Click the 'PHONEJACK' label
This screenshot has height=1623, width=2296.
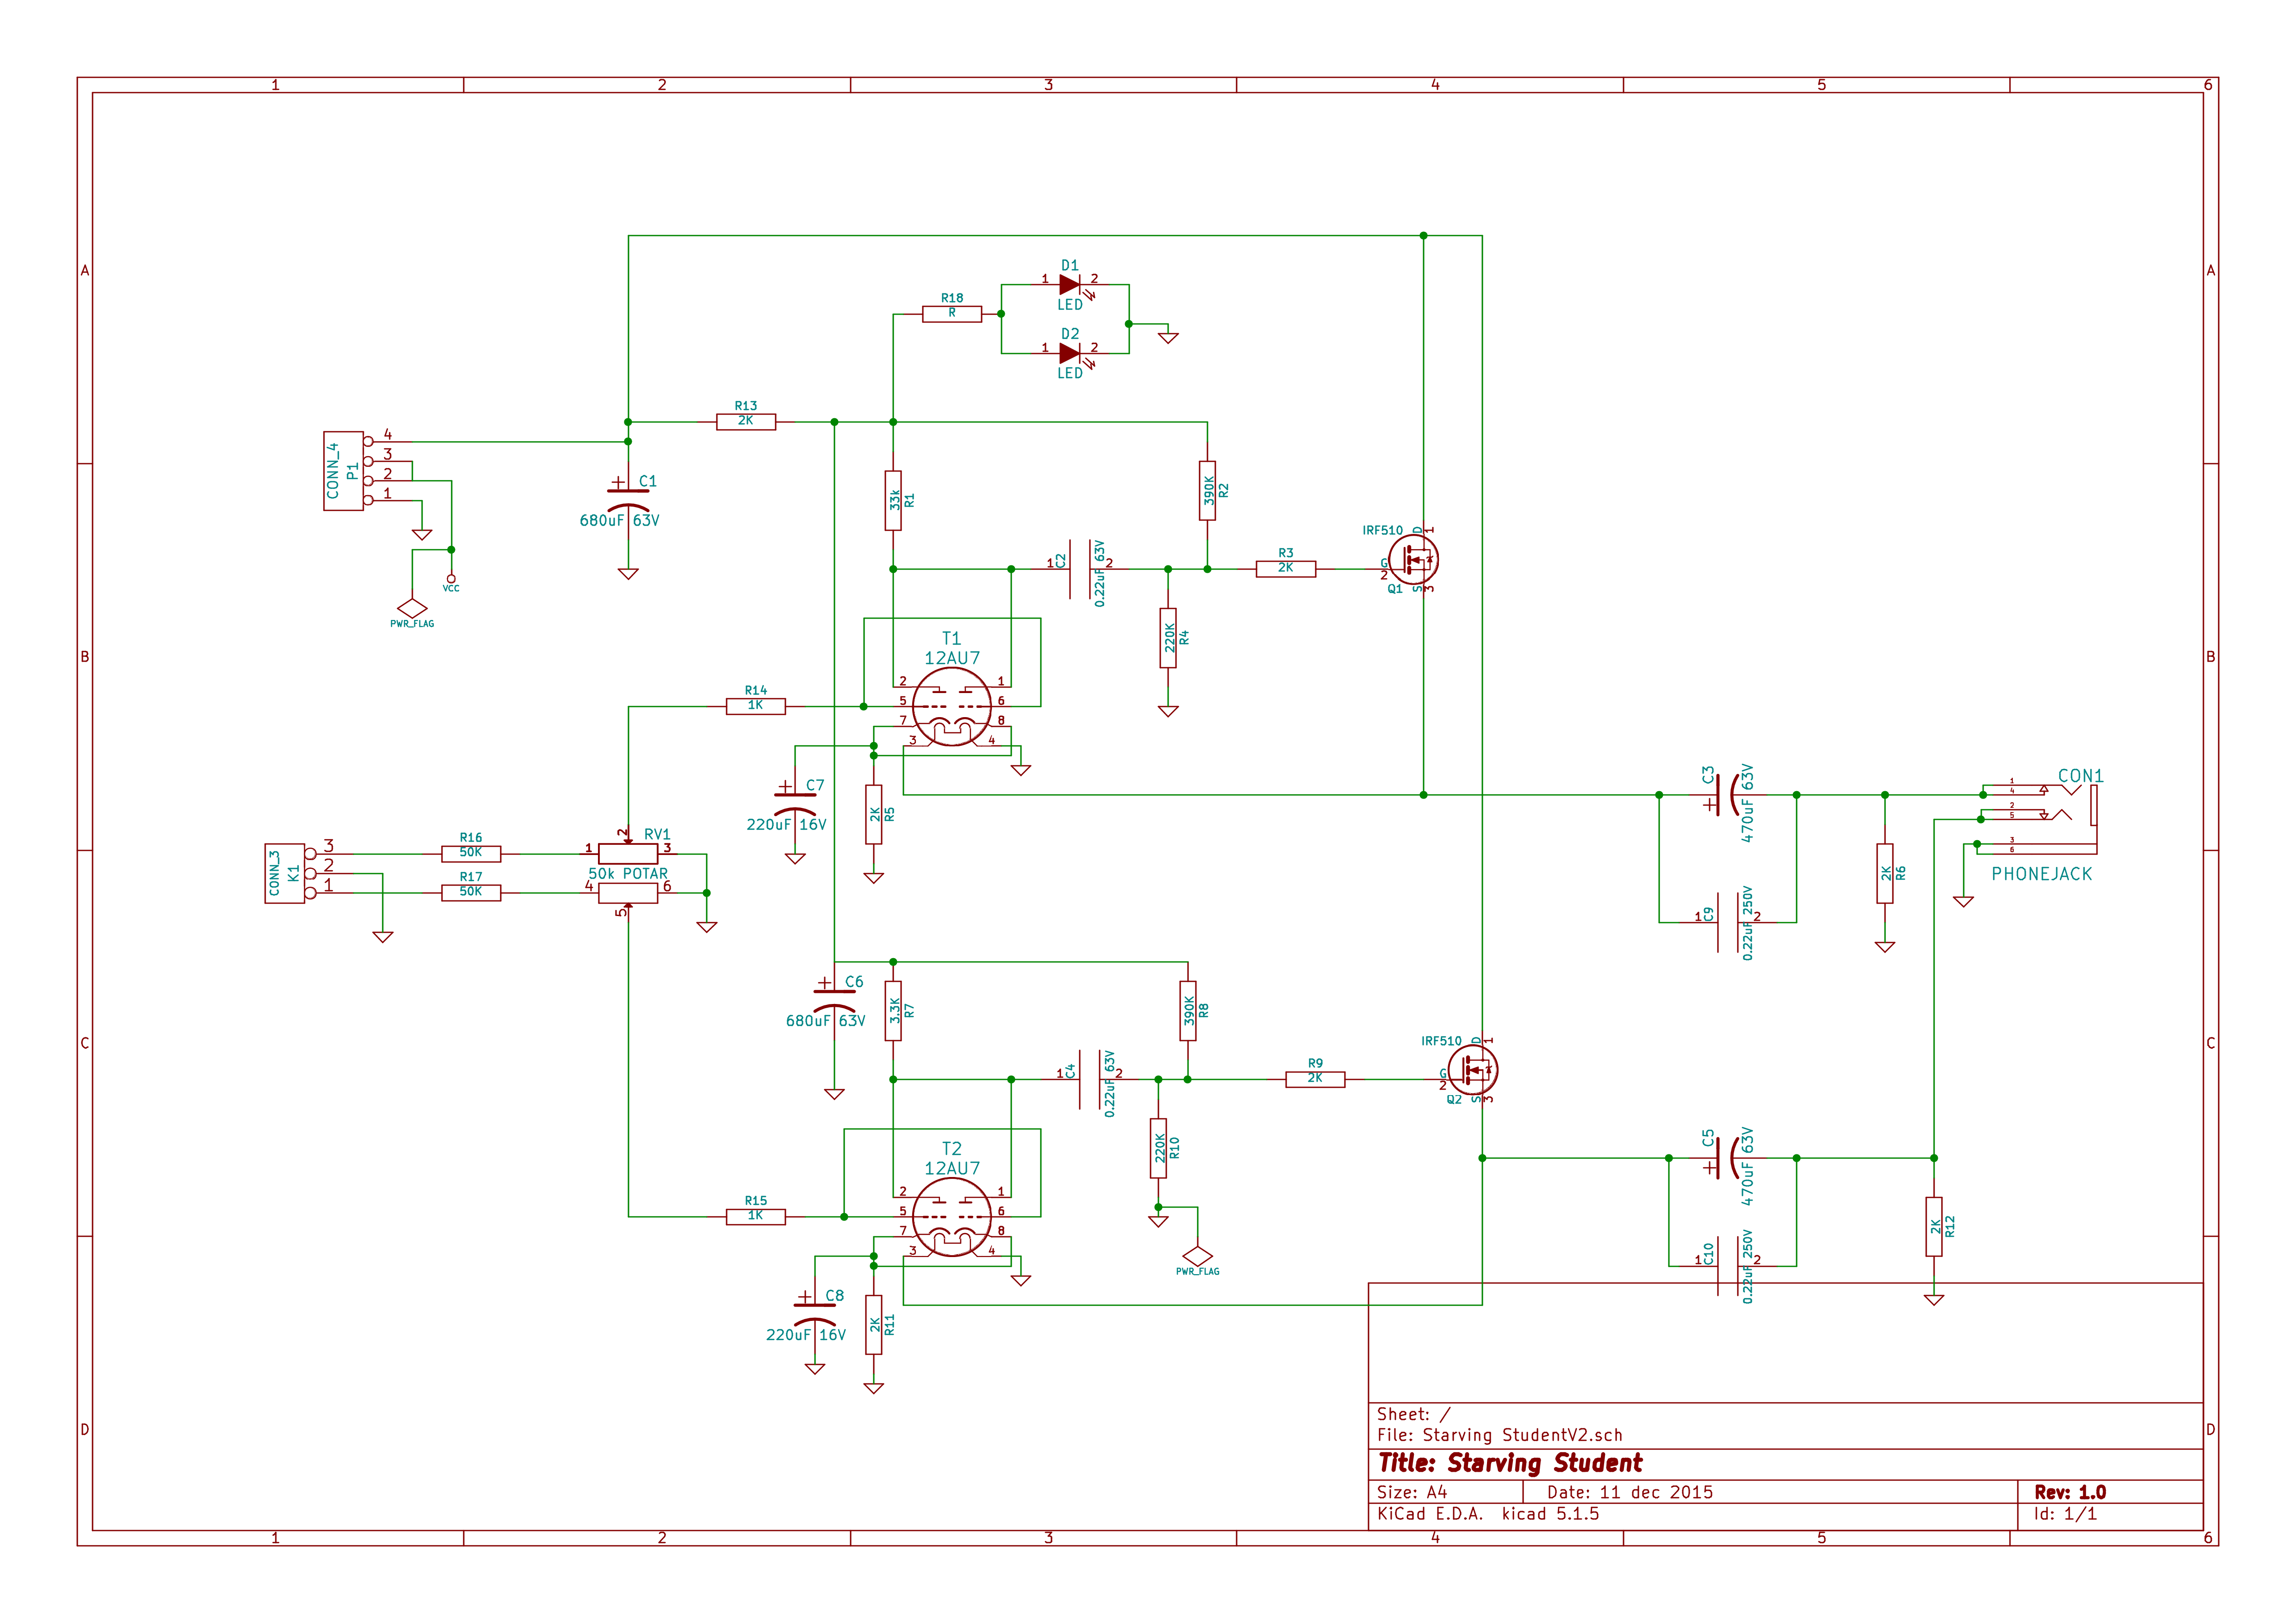pyautogui.click(x=2042, y=874)
